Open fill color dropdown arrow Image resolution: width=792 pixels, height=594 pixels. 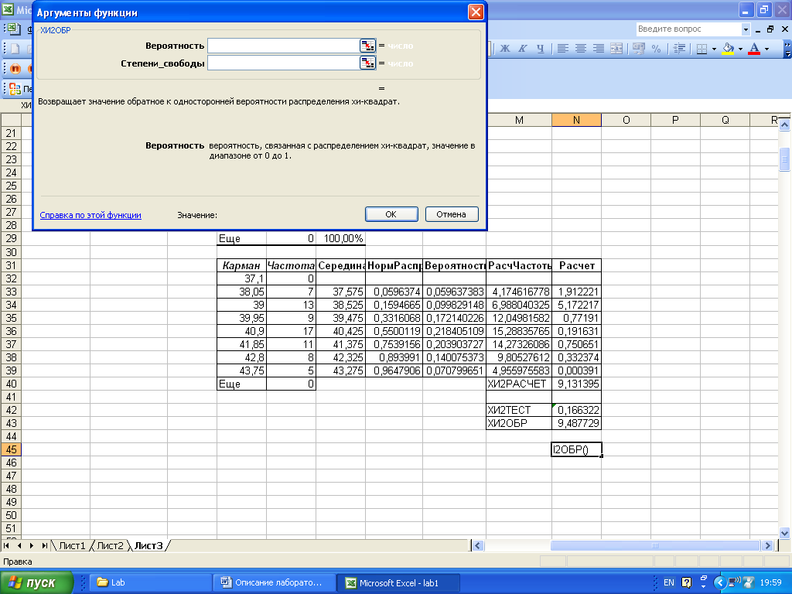click(740, 49)
